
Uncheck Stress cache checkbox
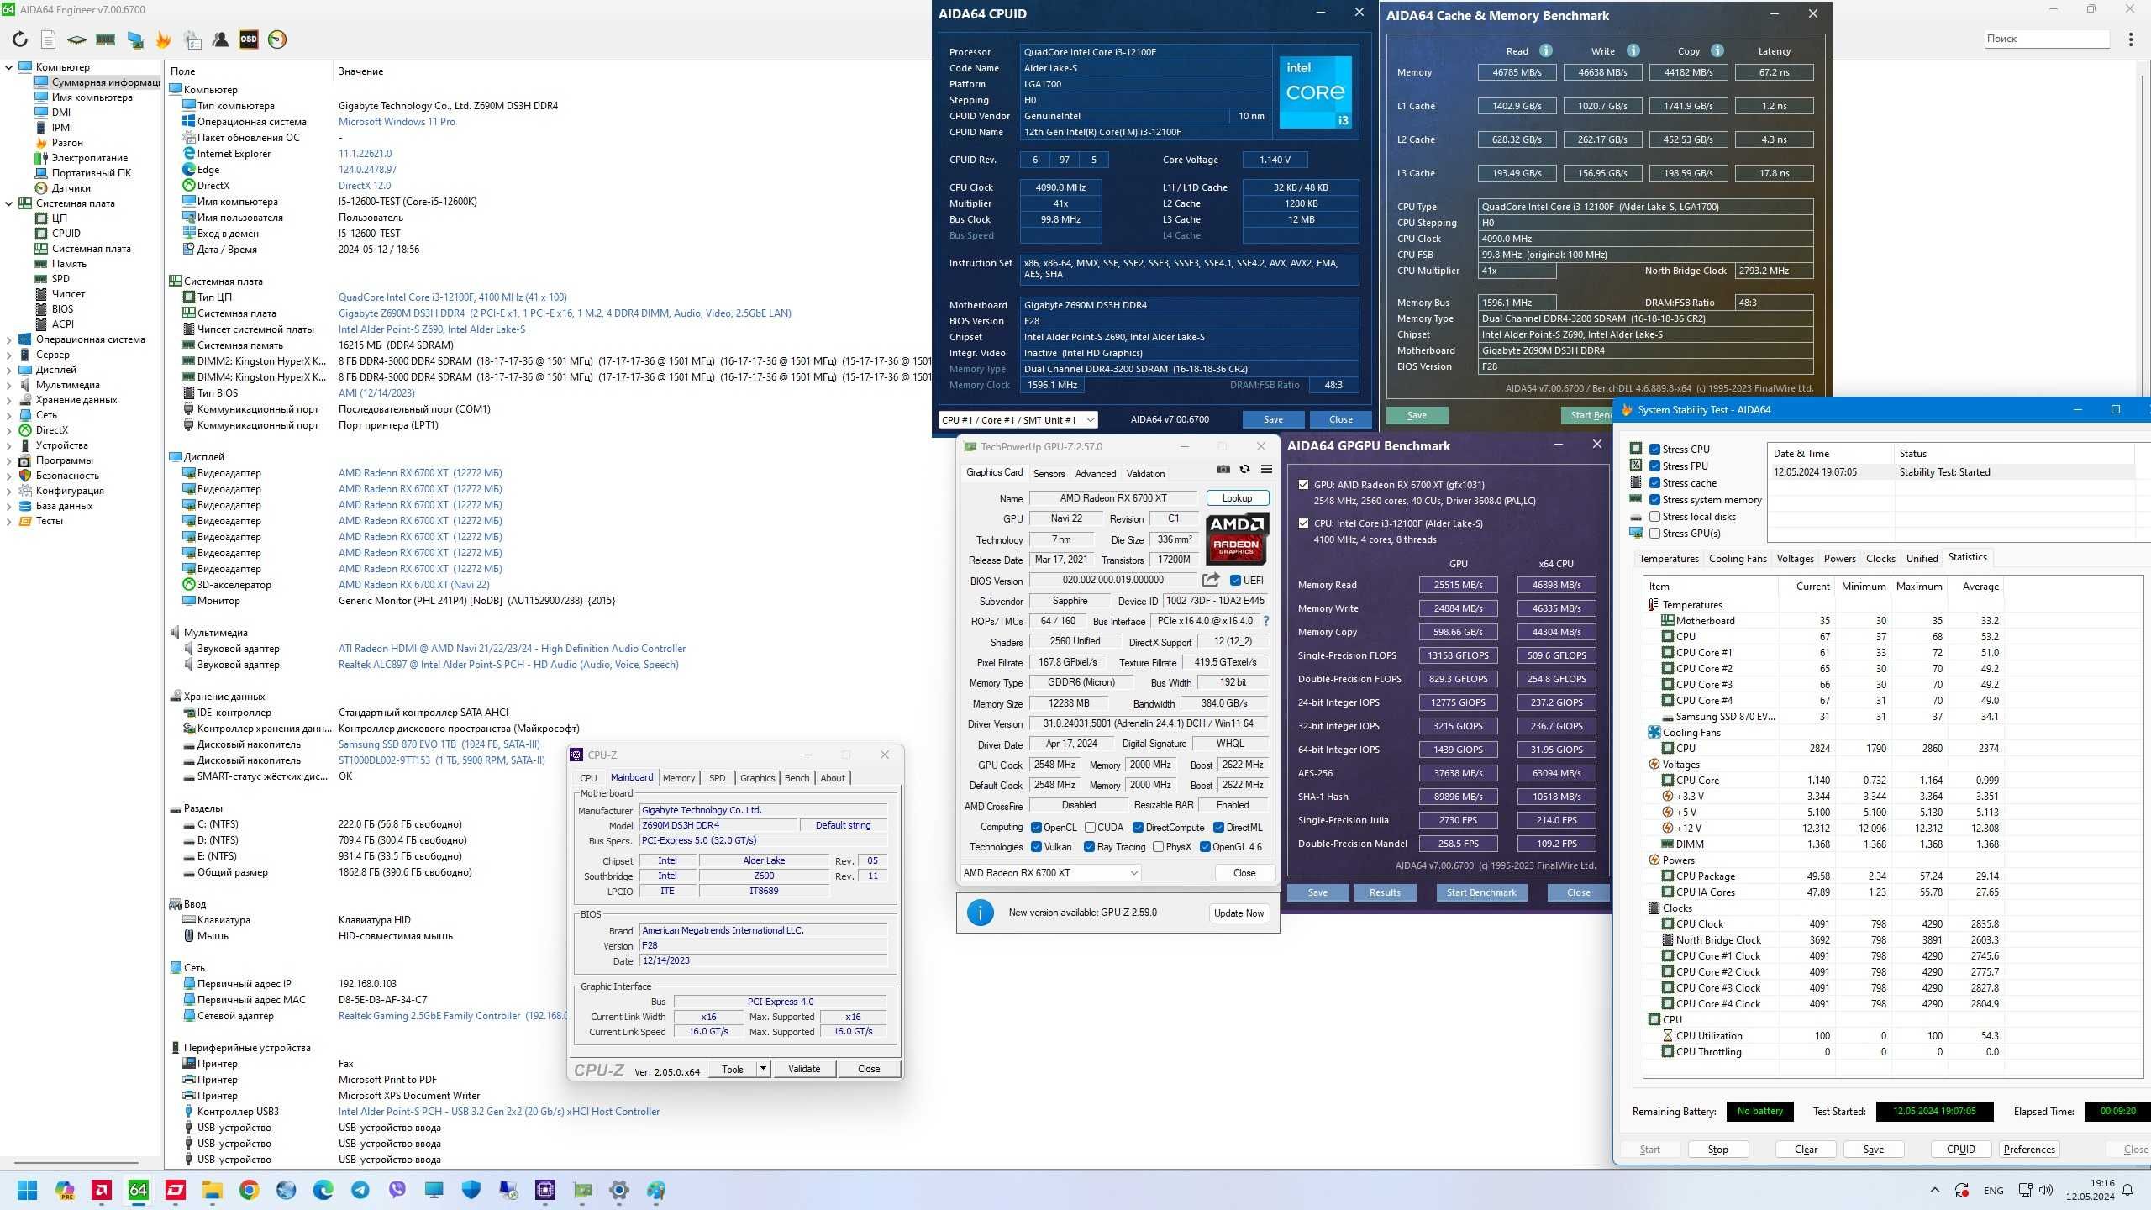[x=1654, y=483]
